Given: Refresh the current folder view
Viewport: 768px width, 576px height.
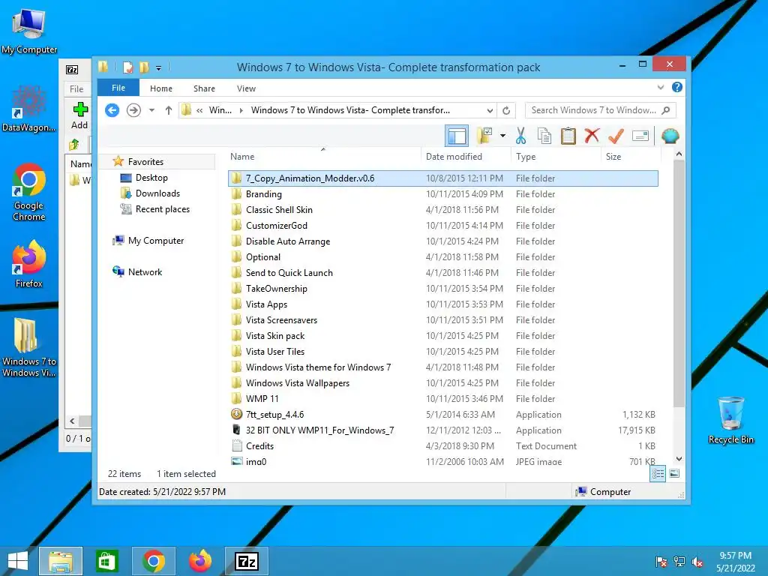Looking at the screenshot, I should click(x=506, y=110).
